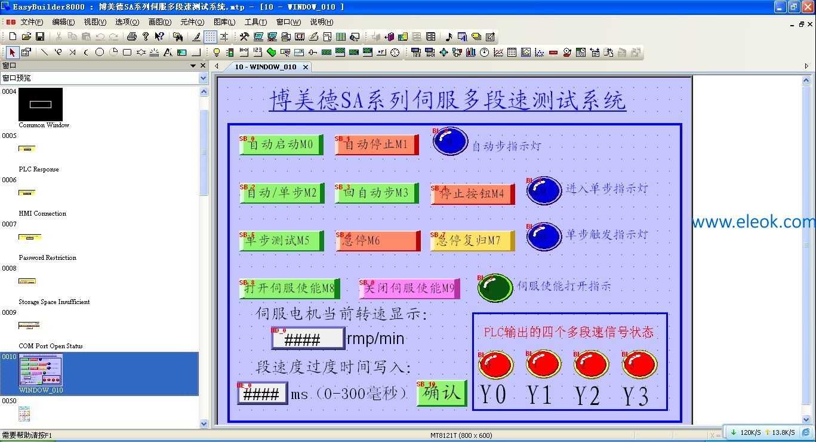Select the circle drawing tool

(x=100, y=53)
